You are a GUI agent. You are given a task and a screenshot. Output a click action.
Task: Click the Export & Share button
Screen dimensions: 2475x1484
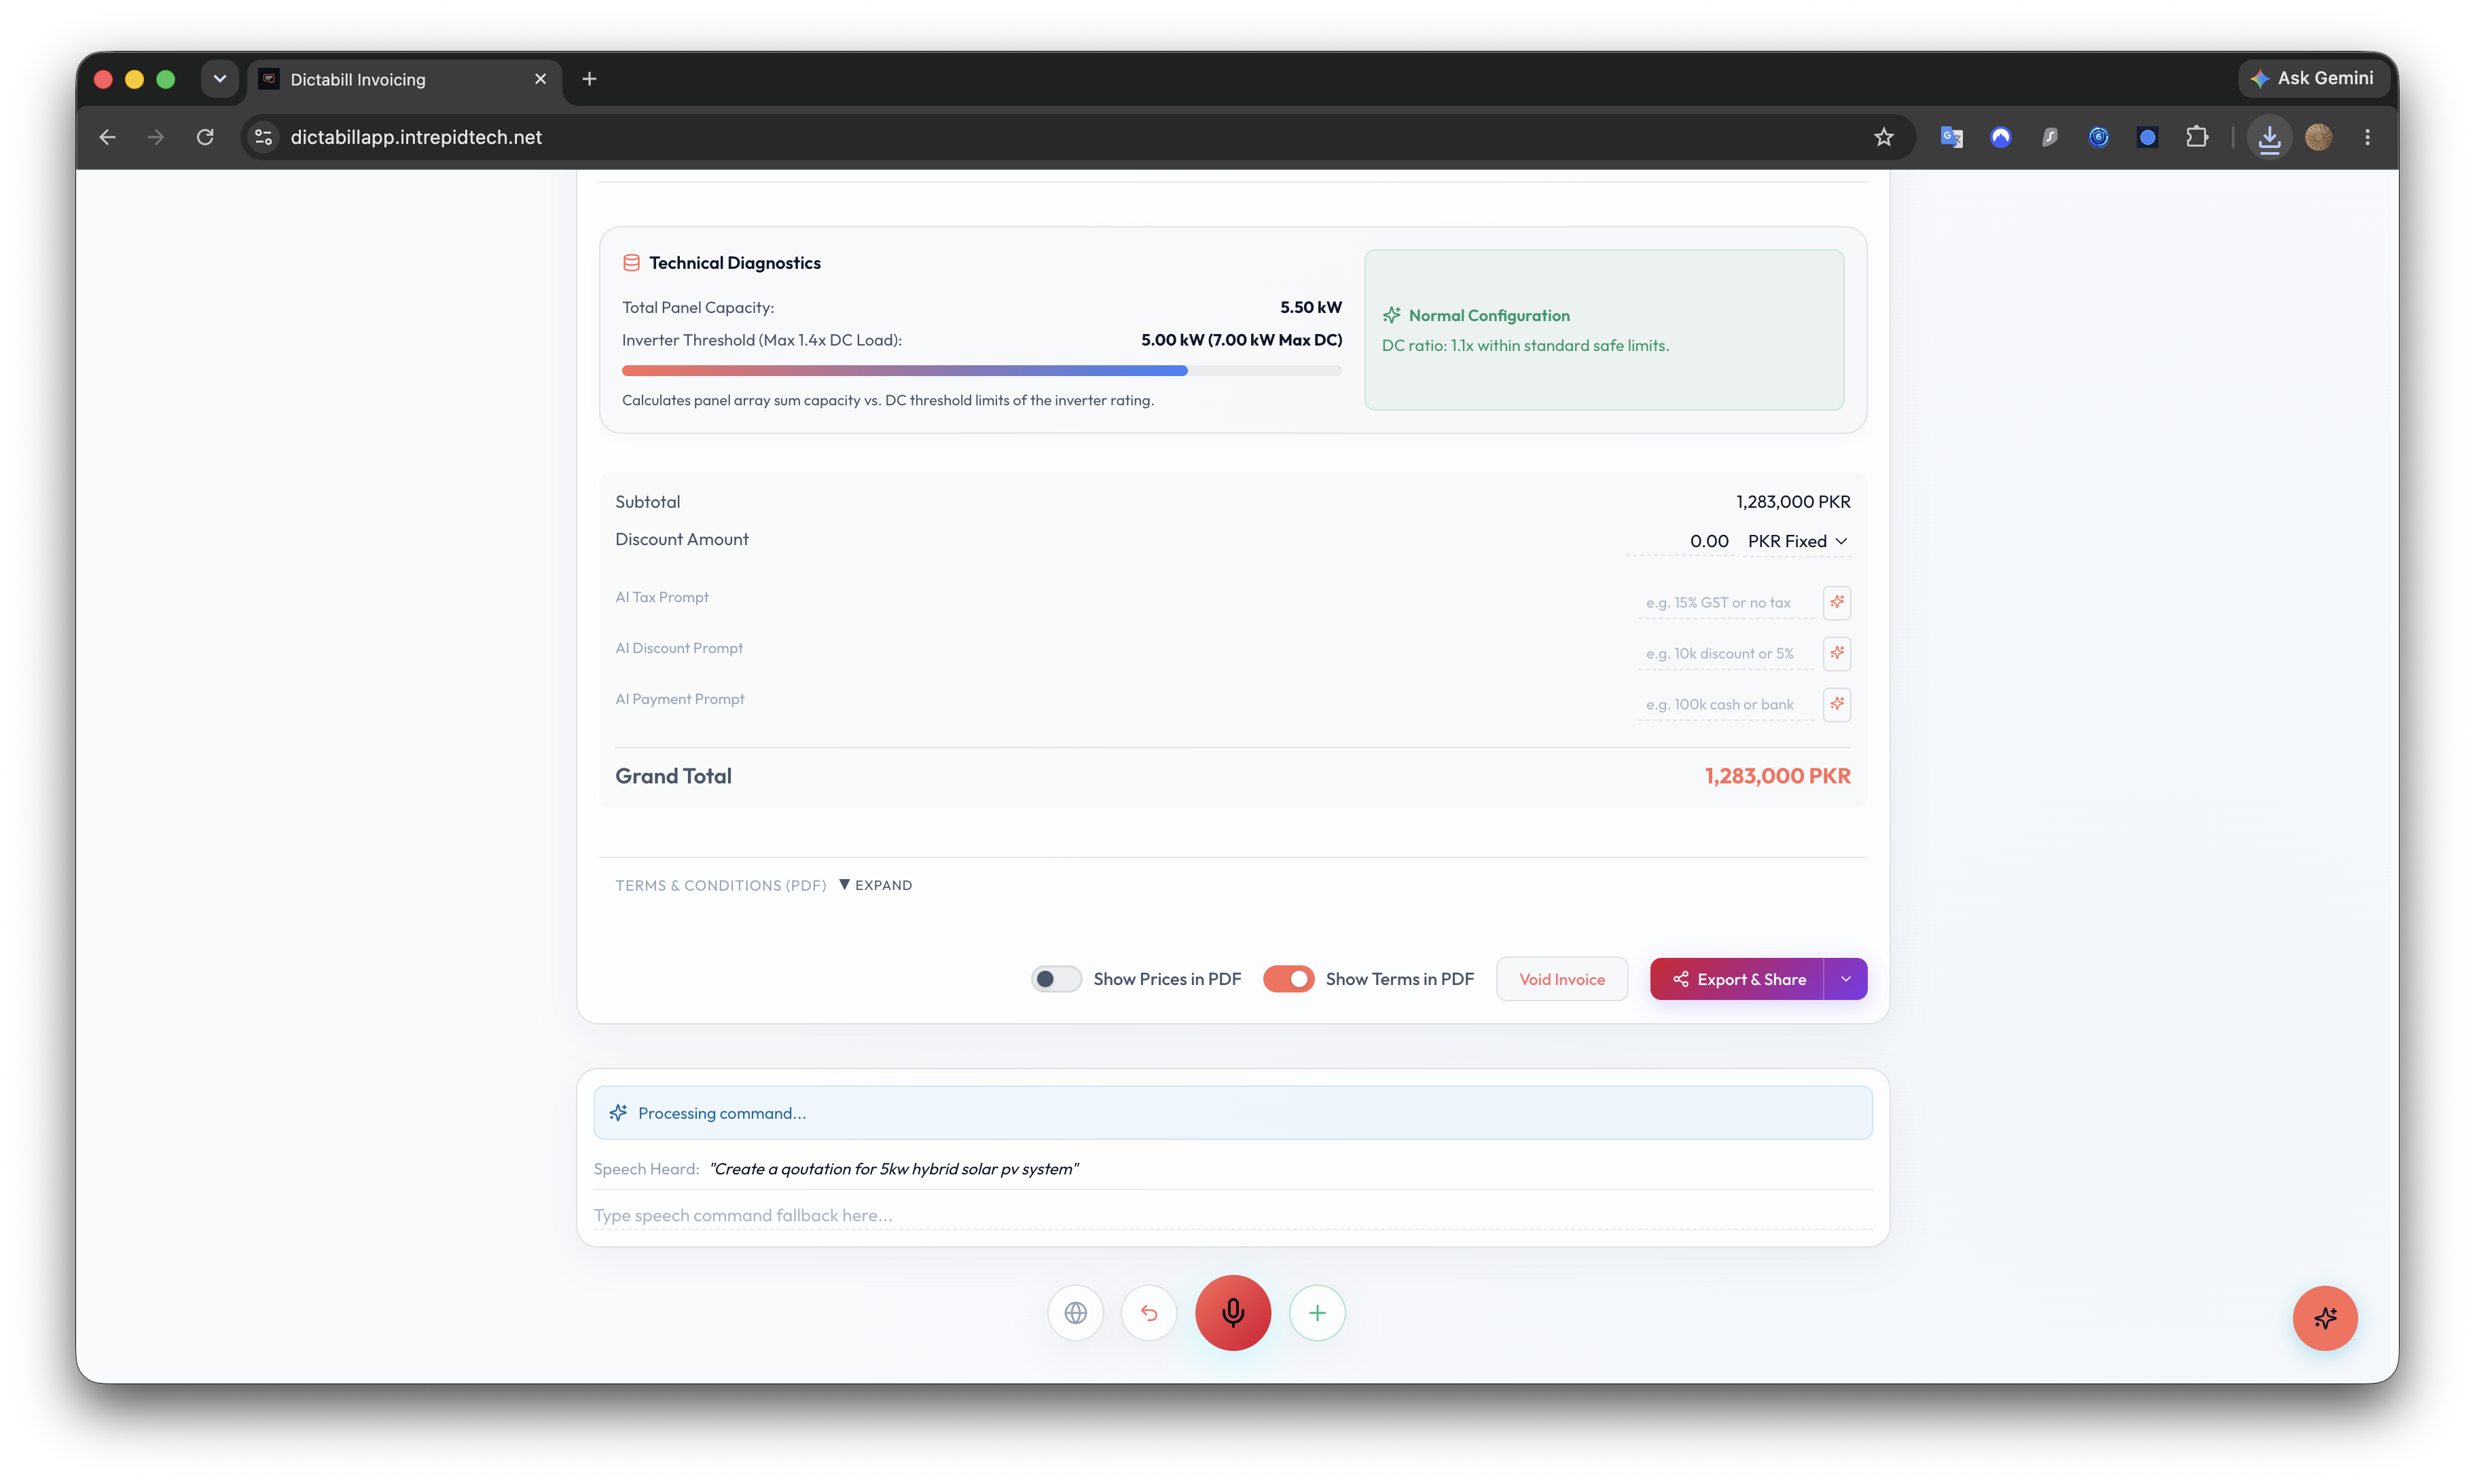[1736, 979]
